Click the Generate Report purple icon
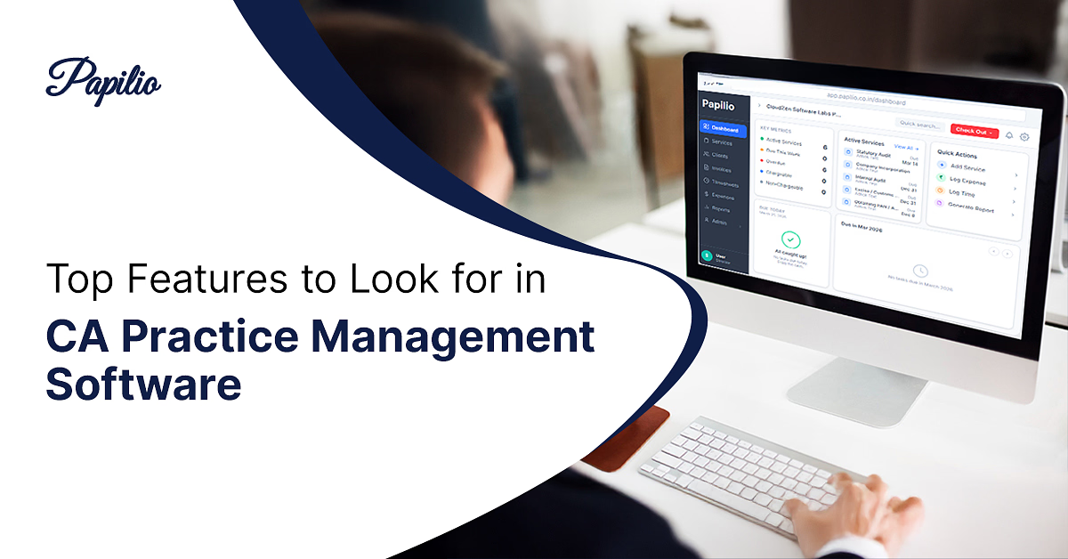 (x=939, y=203)
